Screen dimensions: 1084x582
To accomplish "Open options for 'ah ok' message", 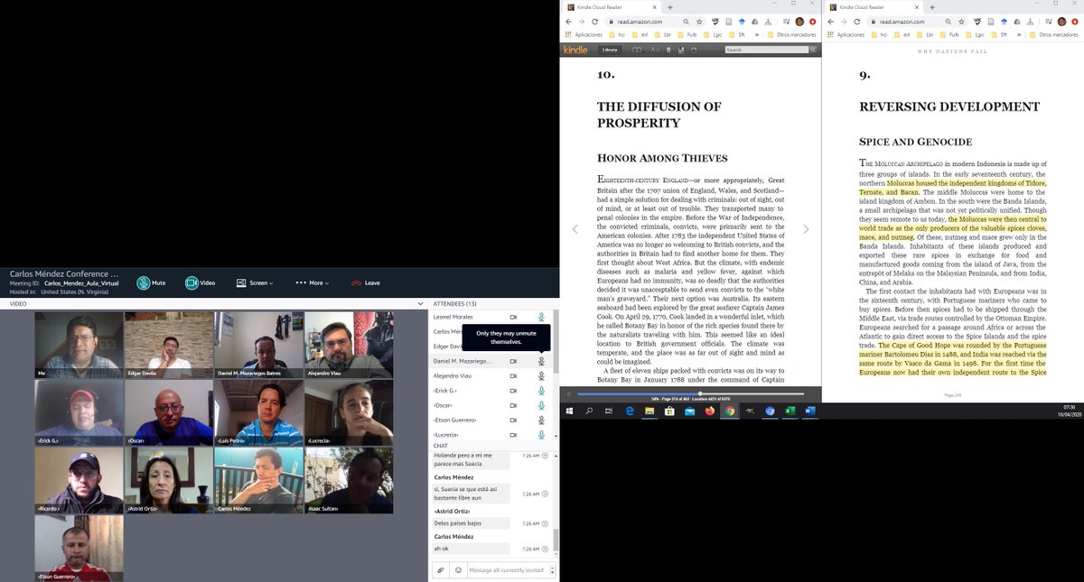I will coord(547,548).
